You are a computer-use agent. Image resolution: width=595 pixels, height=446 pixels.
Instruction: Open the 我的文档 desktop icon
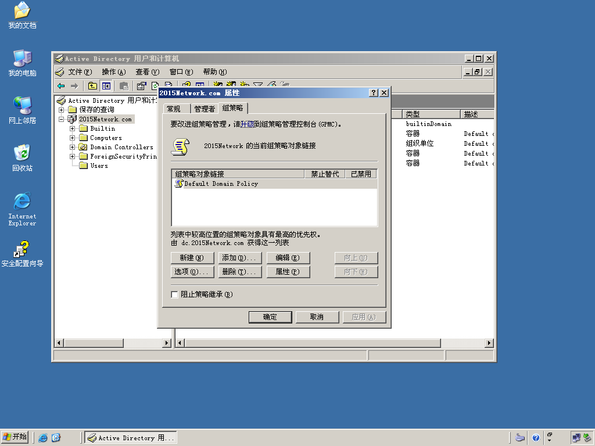tap(22, 15)
